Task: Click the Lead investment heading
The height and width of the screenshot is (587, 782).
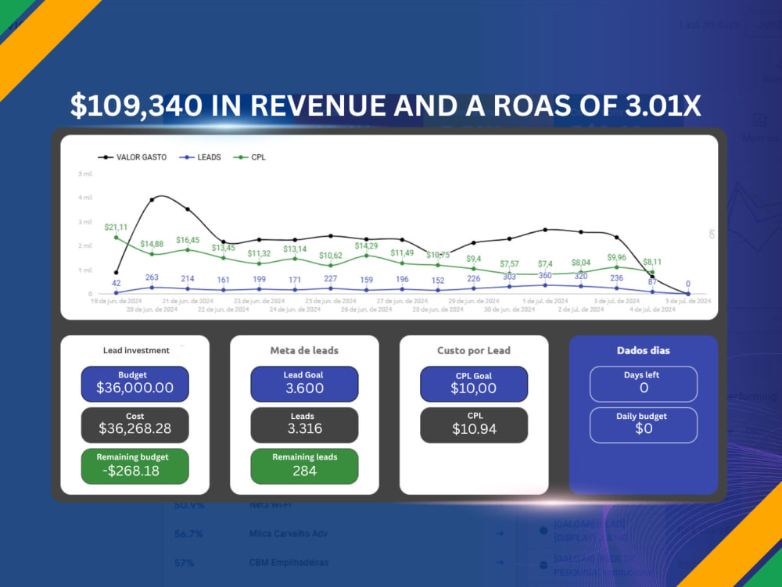Action: click(136, 350)
